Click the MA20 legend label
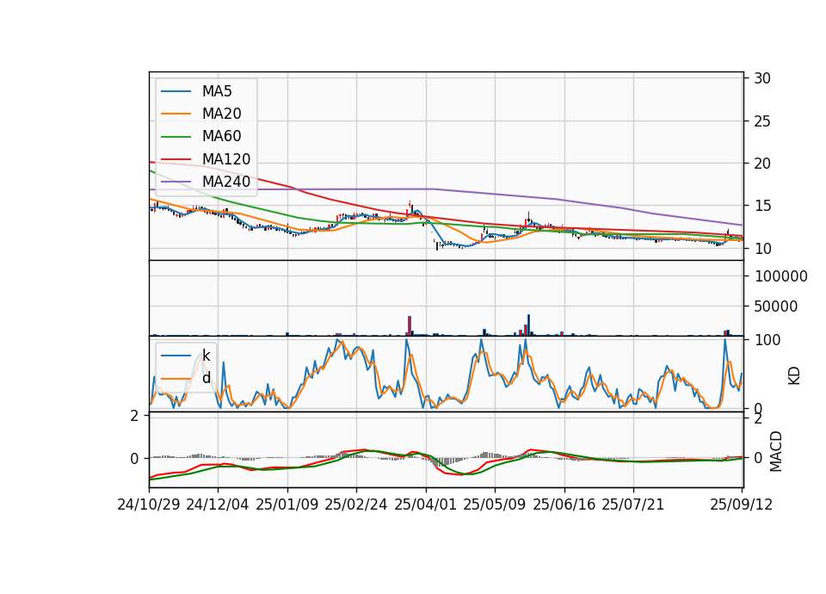 221,114
